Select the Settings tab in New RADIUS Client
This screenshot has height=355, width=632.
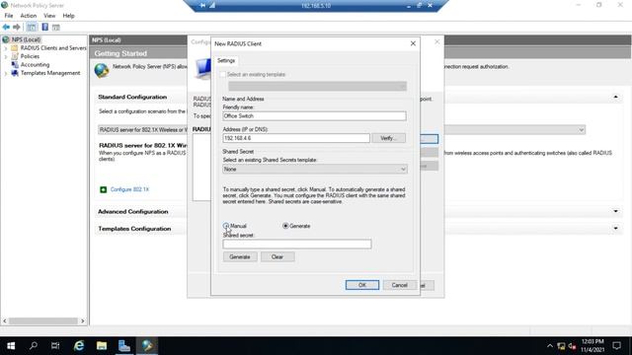point(226,60)
